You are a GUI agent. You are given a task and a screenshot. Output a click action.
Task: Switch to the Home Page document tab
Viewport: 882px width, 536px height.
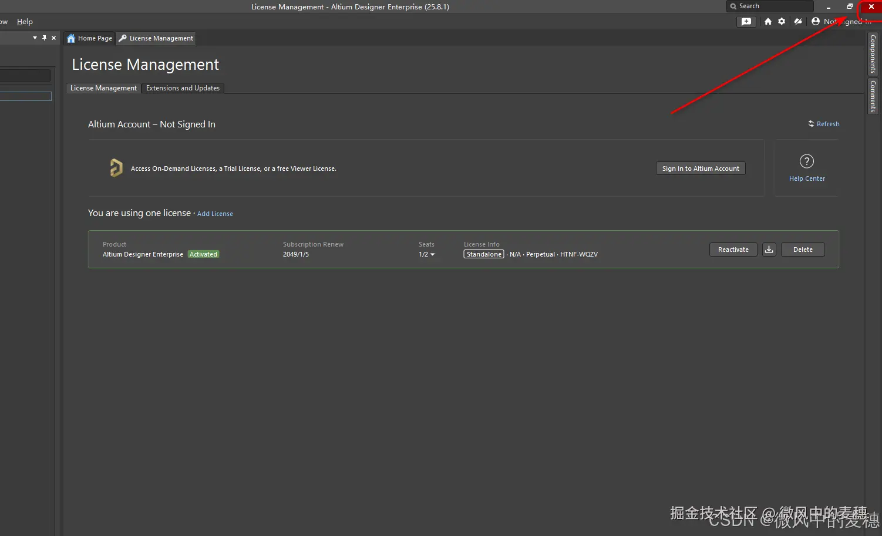pyautogui.click(x=89, y=38)
